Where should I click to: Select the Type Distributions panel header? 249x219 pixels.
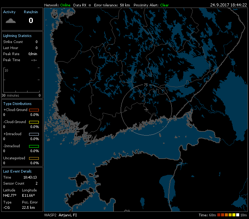pyautogui.click(x=17, y=103)
